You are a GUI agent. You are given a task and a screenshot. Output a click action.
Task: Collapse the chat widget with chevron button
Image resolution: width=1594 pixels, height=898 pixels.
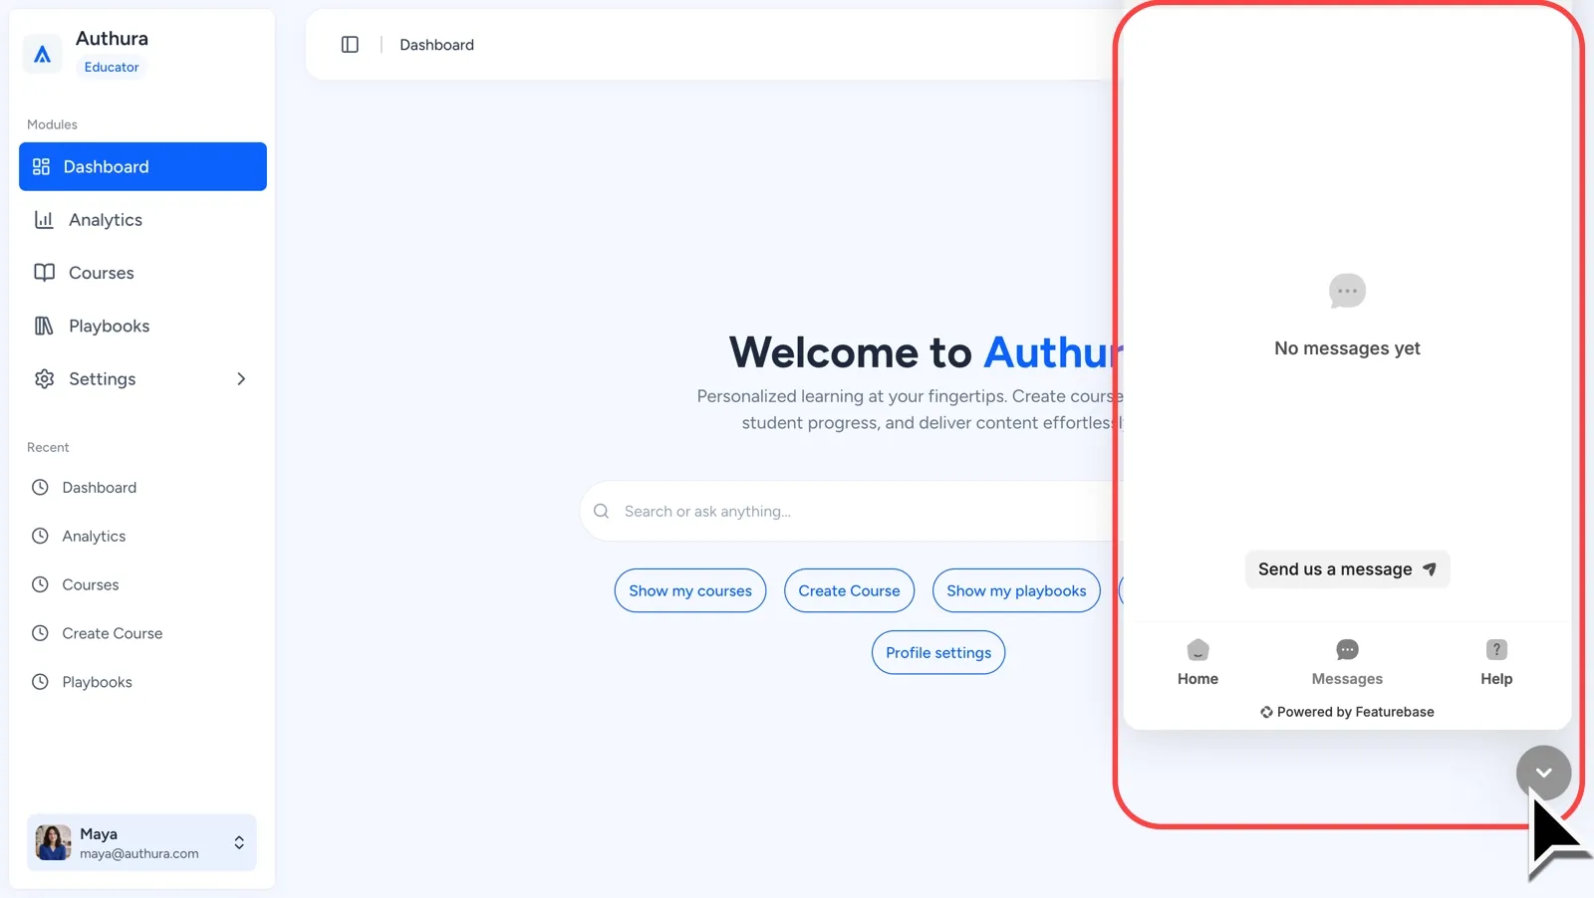1543,773
